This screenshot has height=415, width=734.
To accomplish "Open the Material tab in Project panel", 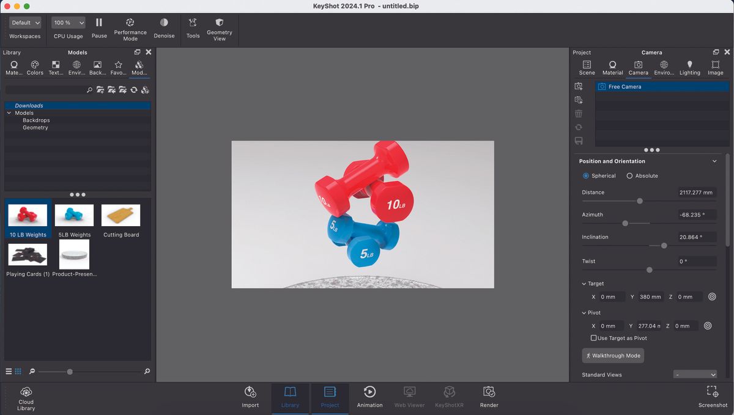I will (x=612, y=67).
